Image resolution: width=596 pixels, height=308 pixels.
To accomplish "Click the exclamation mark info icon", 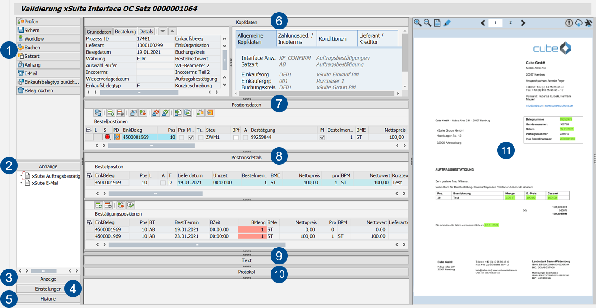I will point(569,23).
